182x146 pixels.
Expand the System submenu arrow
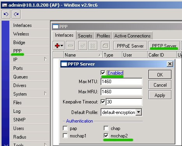(45, 93)
